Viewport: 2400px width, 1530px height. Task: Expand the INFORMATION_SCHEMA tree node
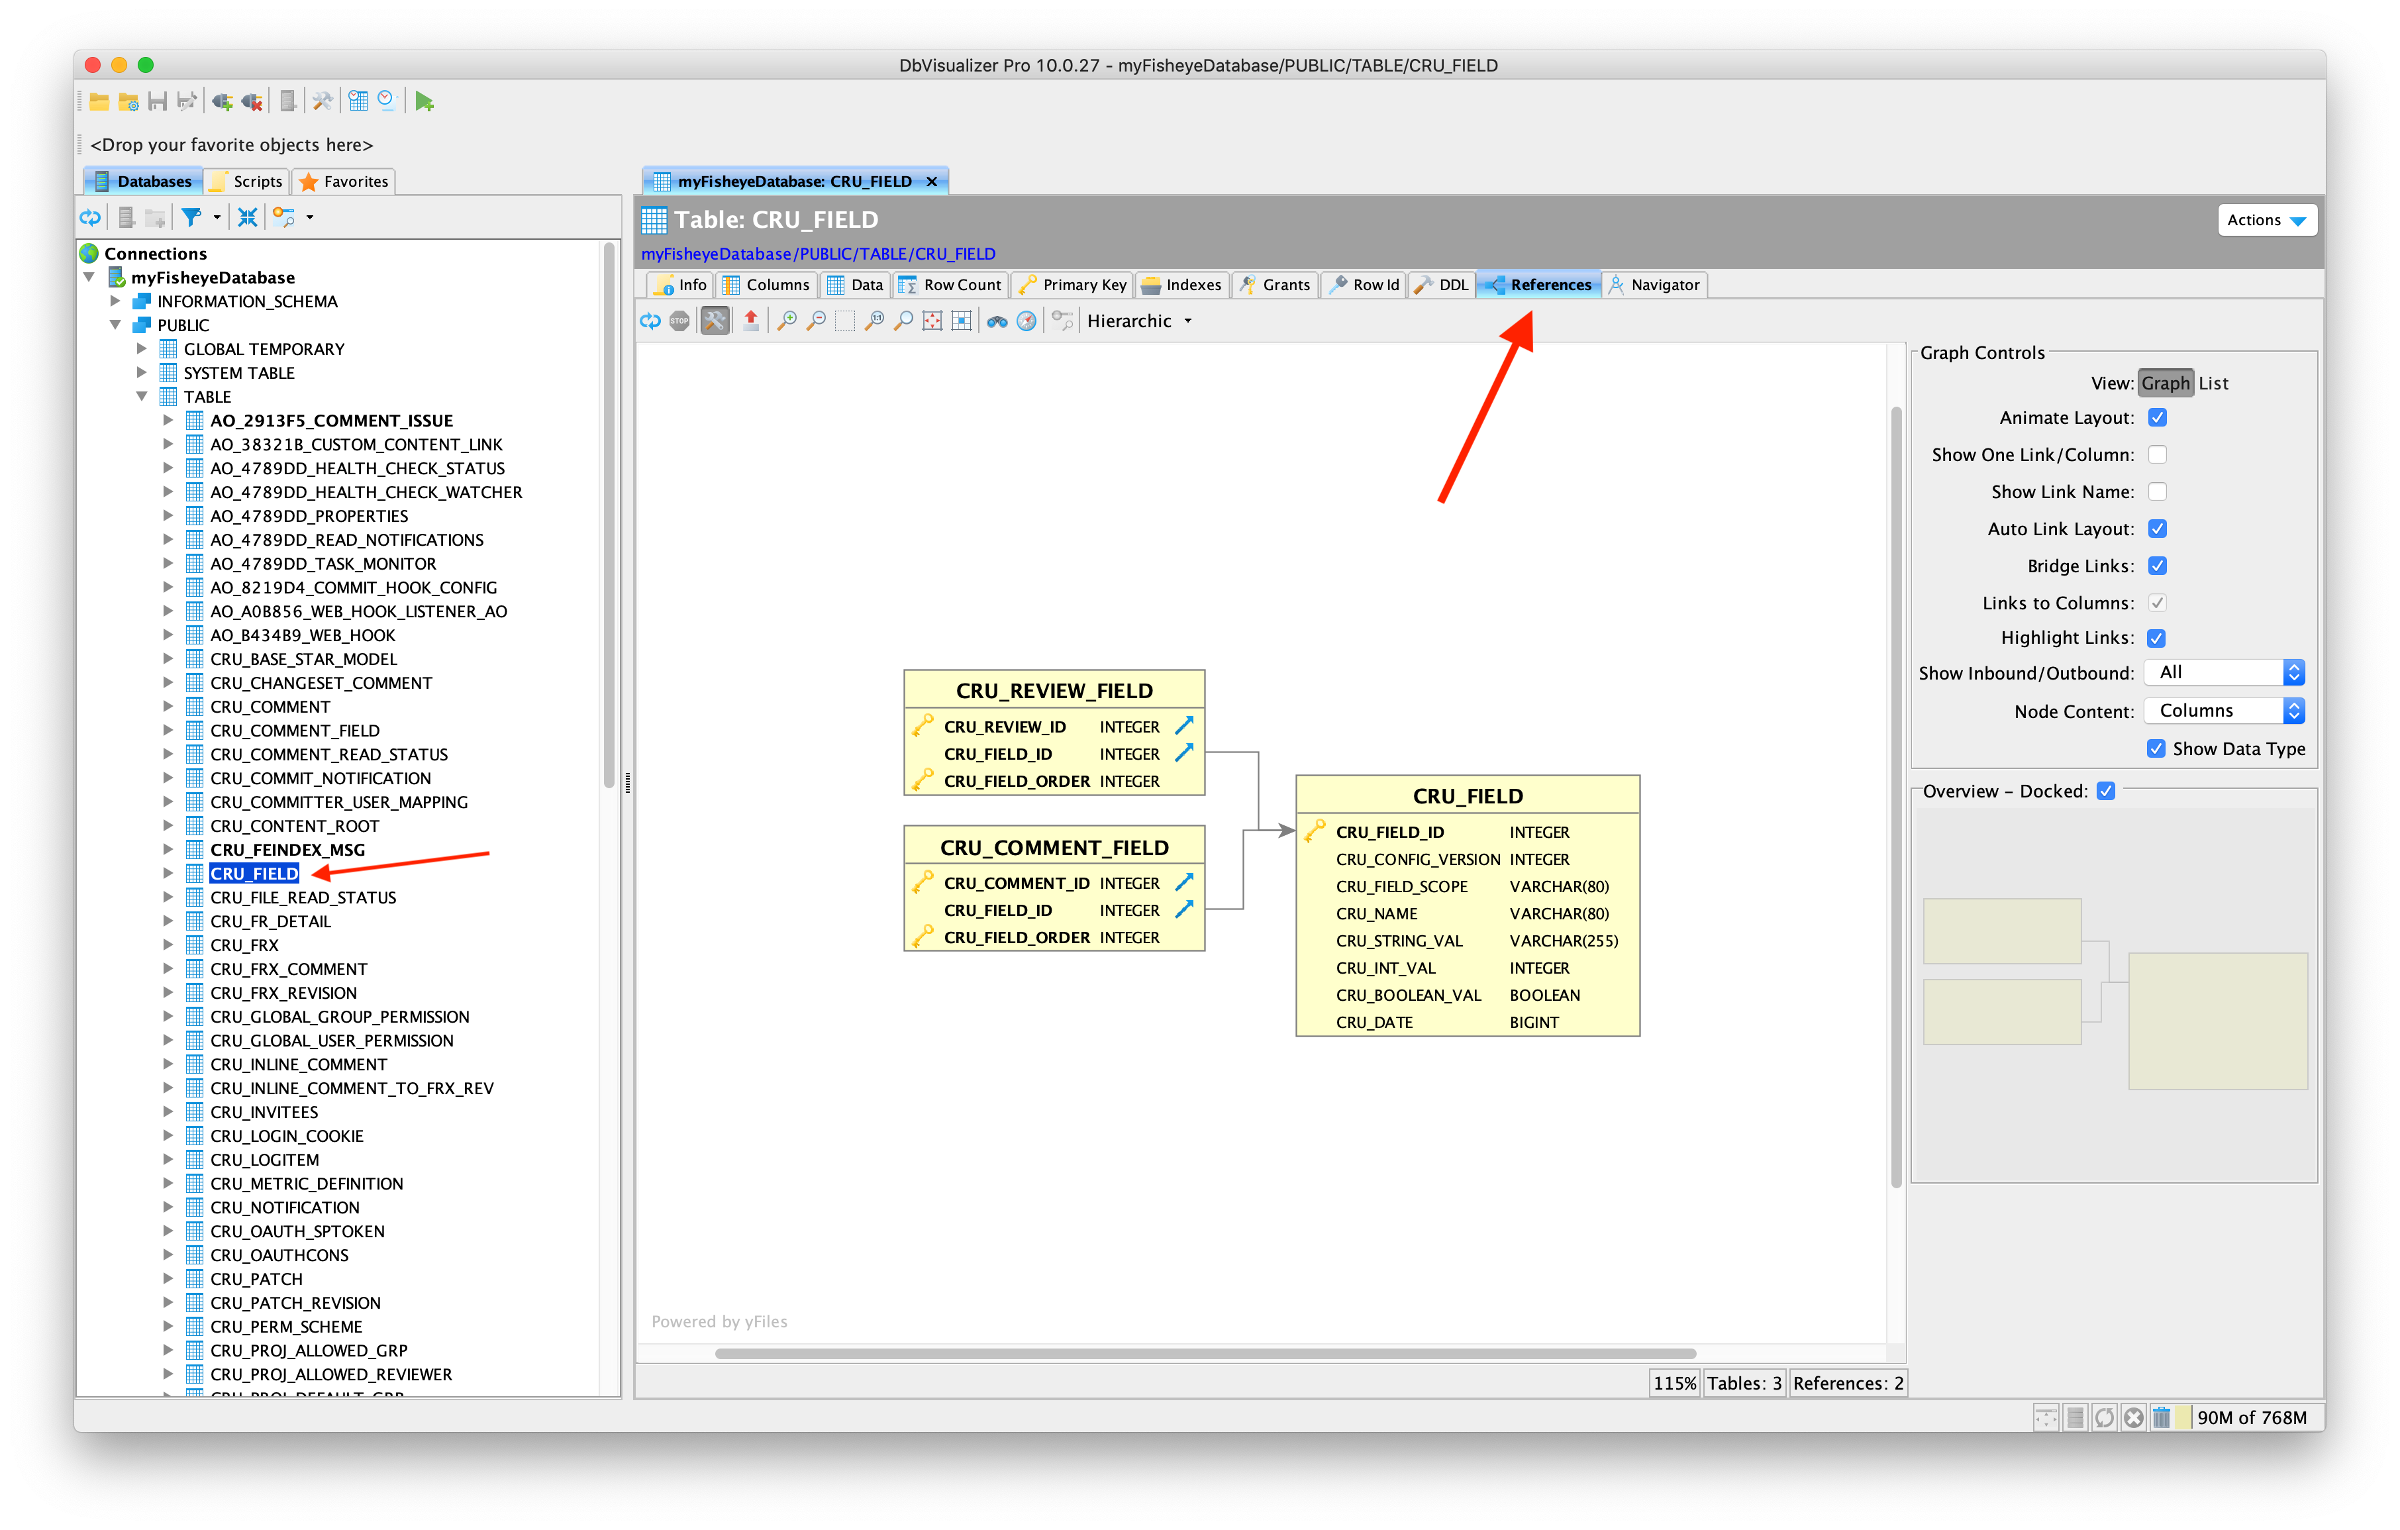click(x=116, y=301)
